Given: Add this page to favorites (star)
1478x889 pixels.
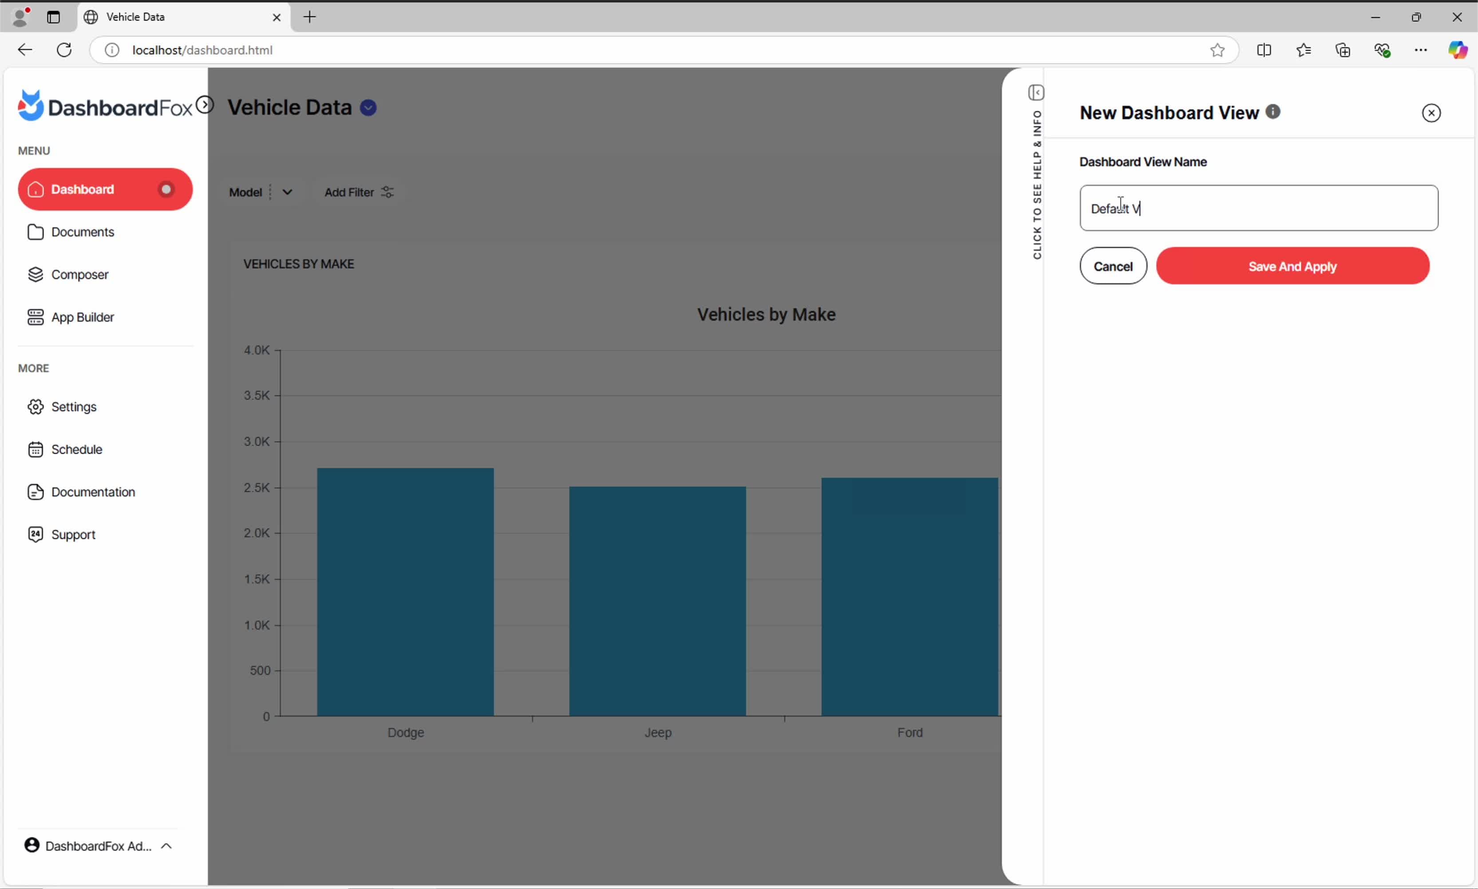Looking at the screenshot, I should pyautogui.click(x=1217, y=50).
